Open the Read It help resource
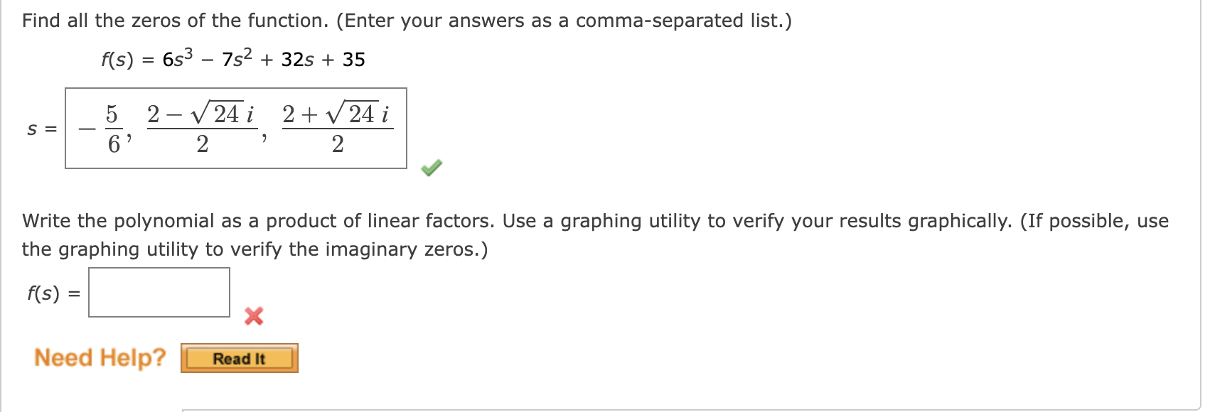1210x412 pixels. [240, 358]
